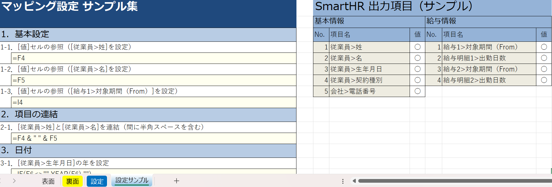This screenshot has height=187, width=552.
Task: Click the next sheet navigation arrow
Action: 14,181
